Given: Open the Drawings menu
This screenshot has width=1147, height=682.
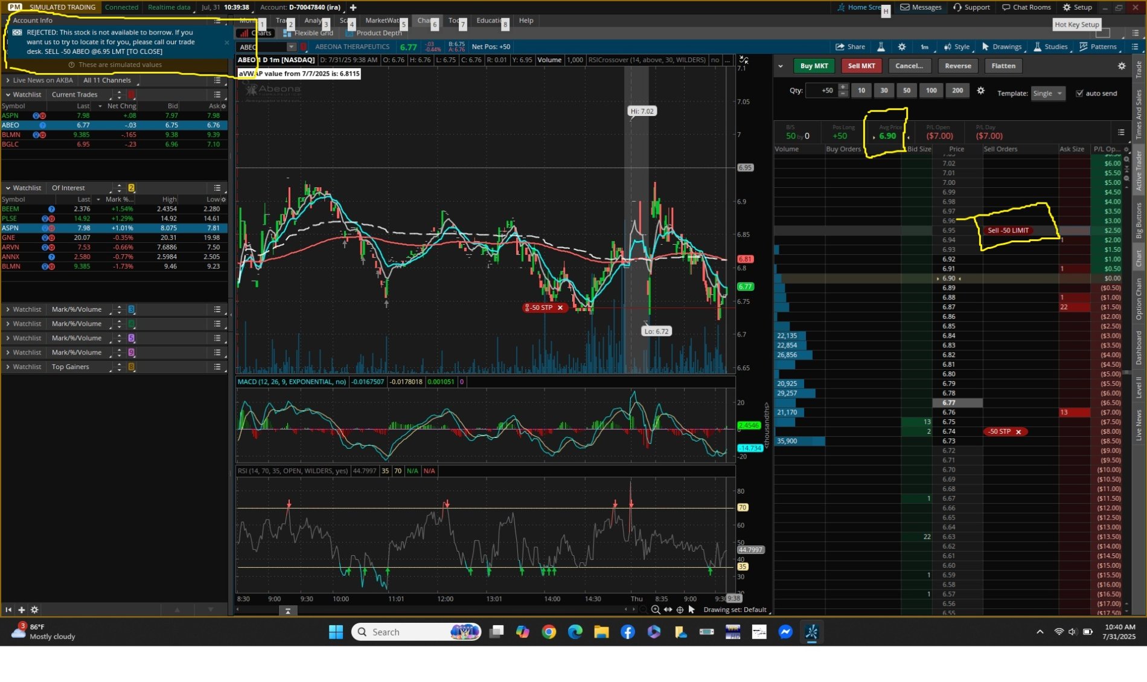Looking at the screenshot, I should coord(1002,47).
